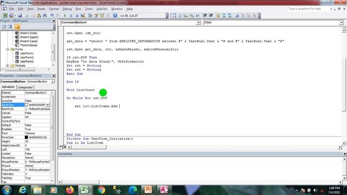Image resolution: width=347 pixels, height=195 pixels.
Task: Open Find with the binoculars icon
Action: click(44, 16)
